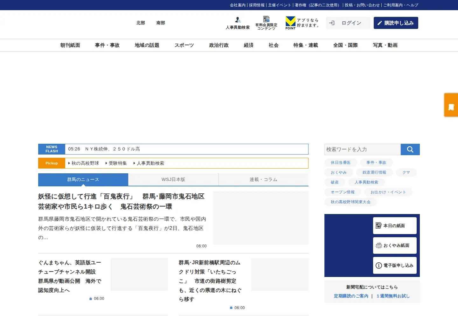Open the 人事異動検索 person search icon
Image resolution: width=458 pixels, height=318 pixels.
point(238,20)
